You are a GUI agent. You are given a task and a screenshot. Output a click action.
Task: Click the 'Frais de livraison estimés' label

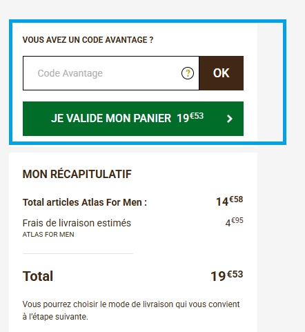(x=77, y=223)
